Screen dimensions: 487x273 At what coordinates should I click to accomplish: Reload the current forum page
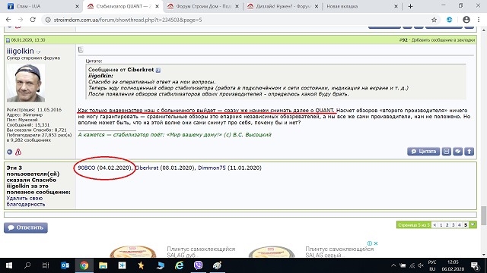[33, 20]
